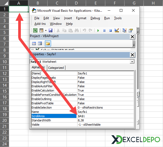163x147 pixels.
Task: Select the column D header in Excel
Action: (x=76, y=3)
